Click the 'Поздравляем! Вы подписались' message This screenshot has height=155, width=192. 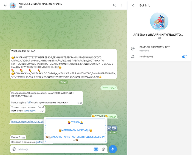[47, 98]
